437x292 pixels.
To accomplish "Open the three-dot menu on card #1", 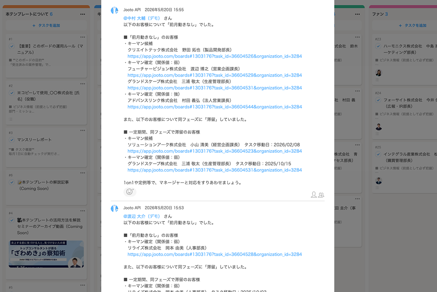I will (x=83, y=37).
